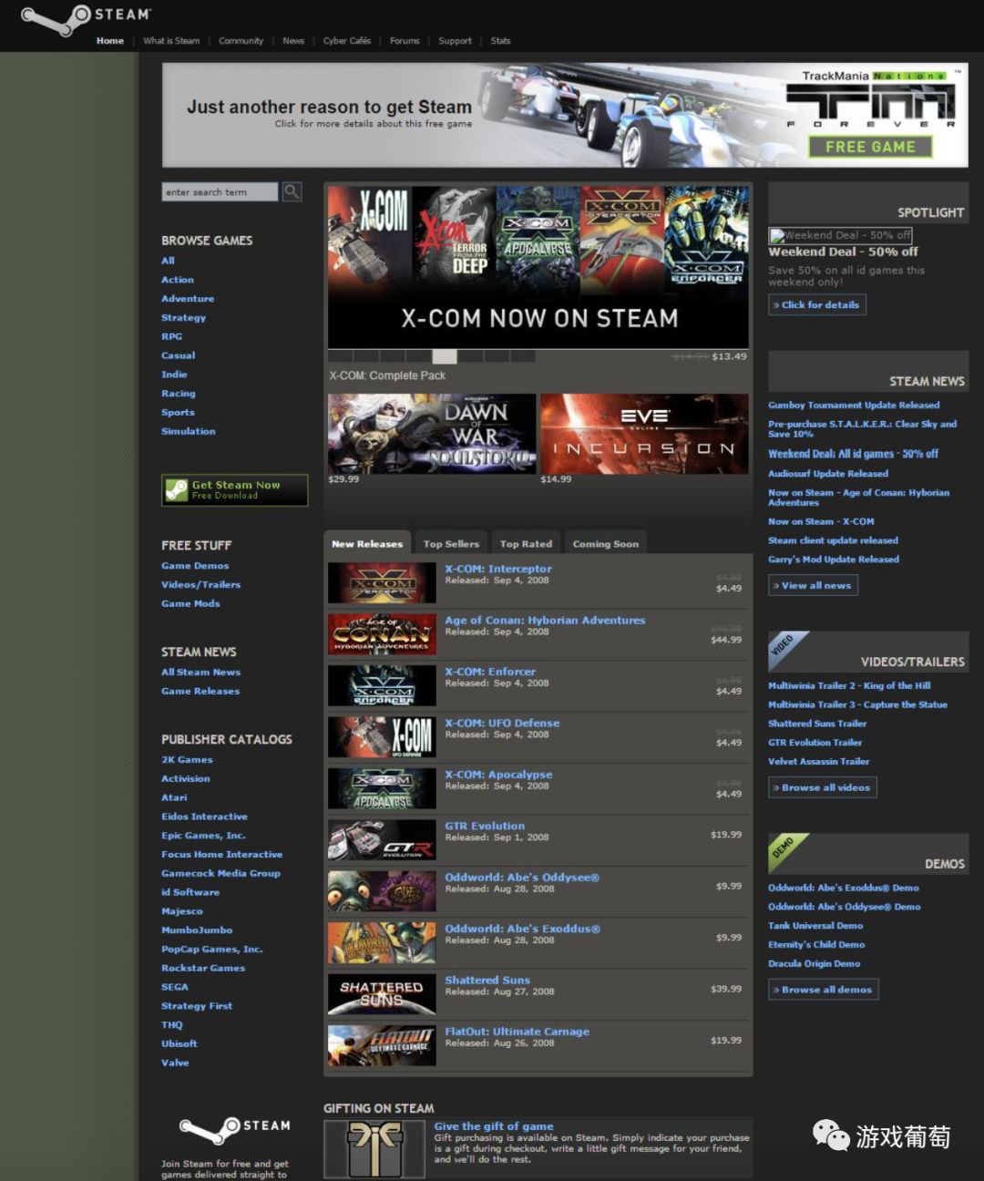Open the Community menu item
This screenshot has width=984, height=1181.
tap(241, 41)
